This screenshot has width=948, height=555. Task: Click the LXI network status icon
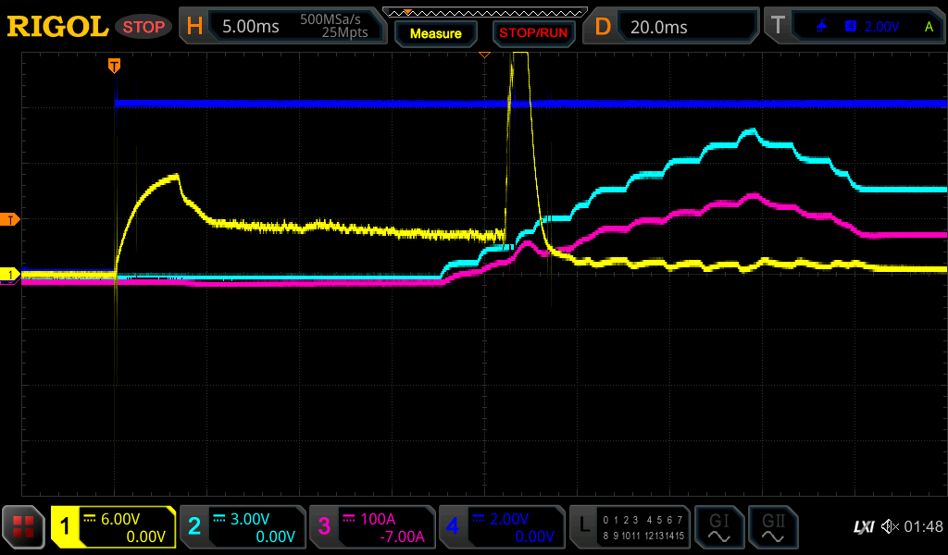tap(863, 527)
